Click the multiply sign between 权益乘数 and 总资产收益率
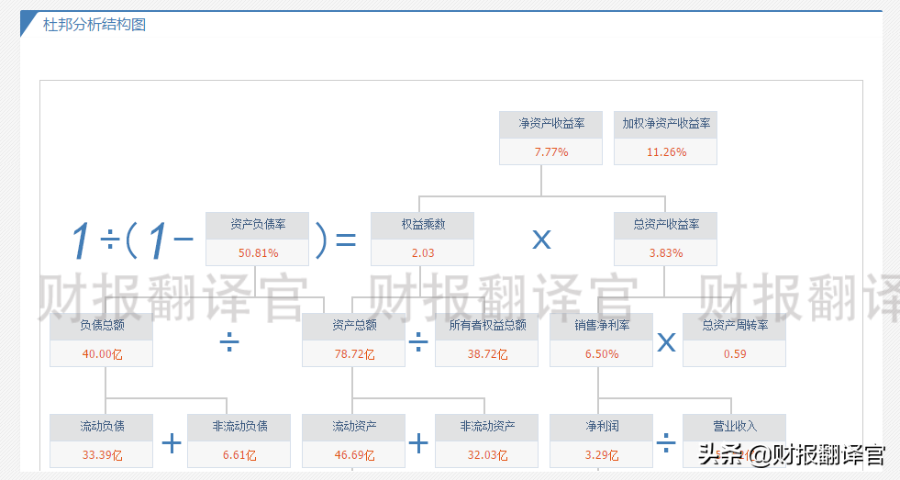900x480 pixels. (541, 240)
